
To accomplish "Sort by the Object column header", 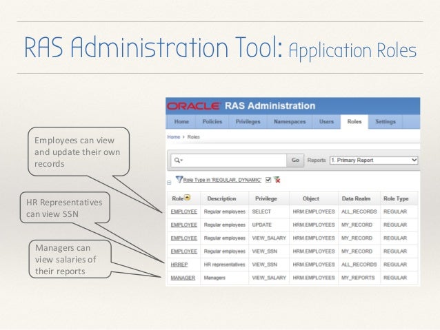I will point(310,198).
